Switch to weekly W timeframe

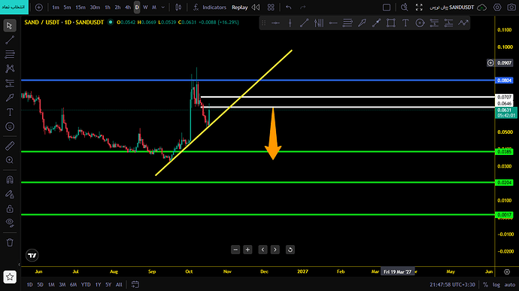point(145,8)
